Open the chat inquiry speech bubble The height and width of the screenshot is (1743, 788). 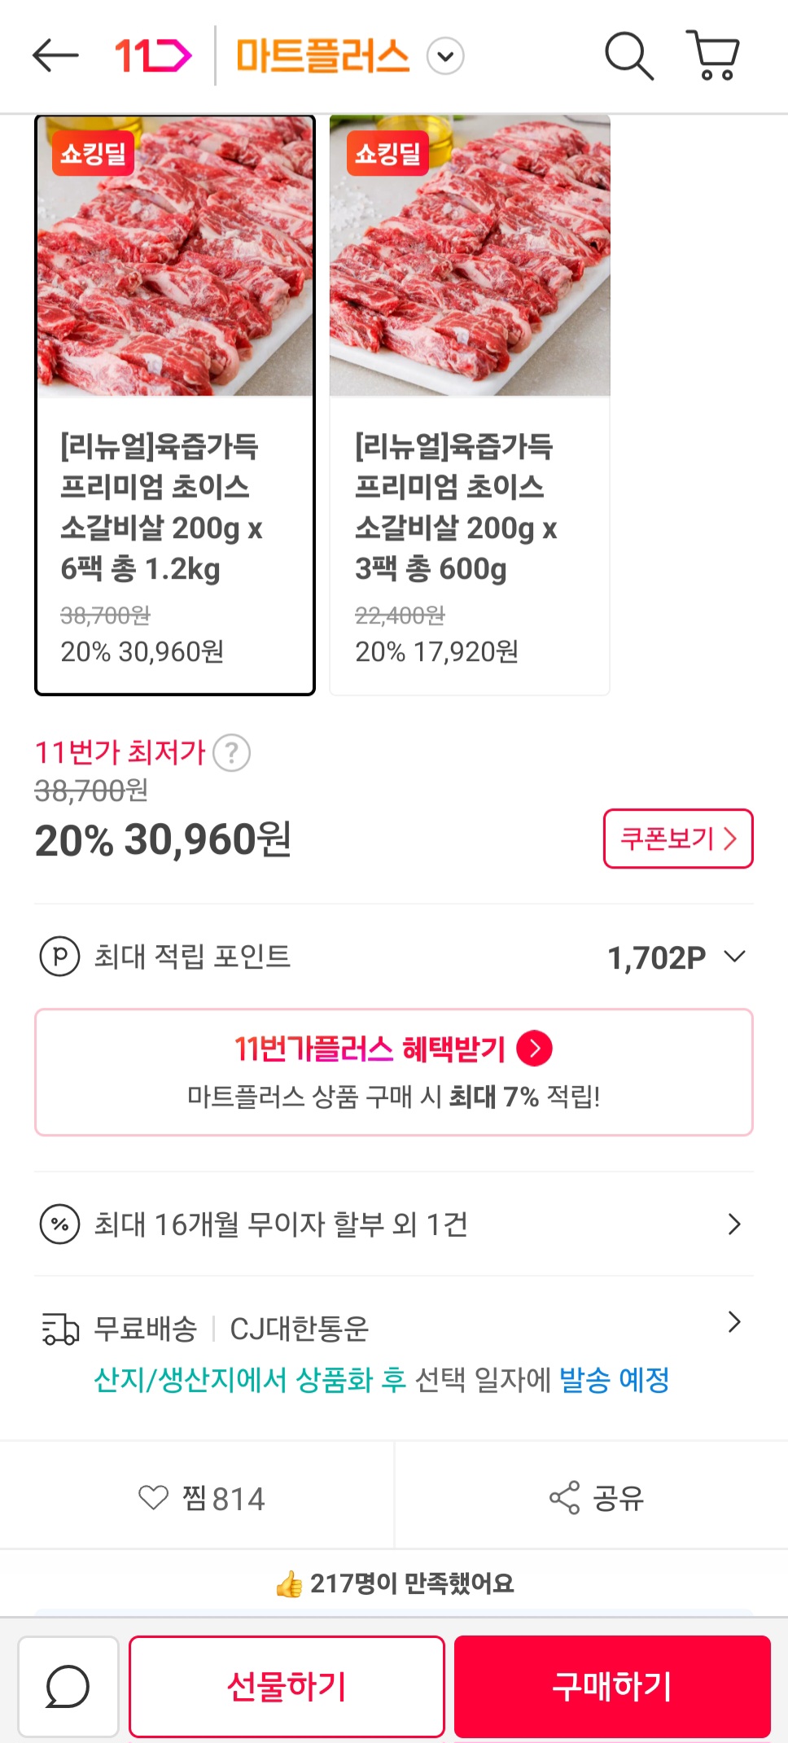[68, 1686]
